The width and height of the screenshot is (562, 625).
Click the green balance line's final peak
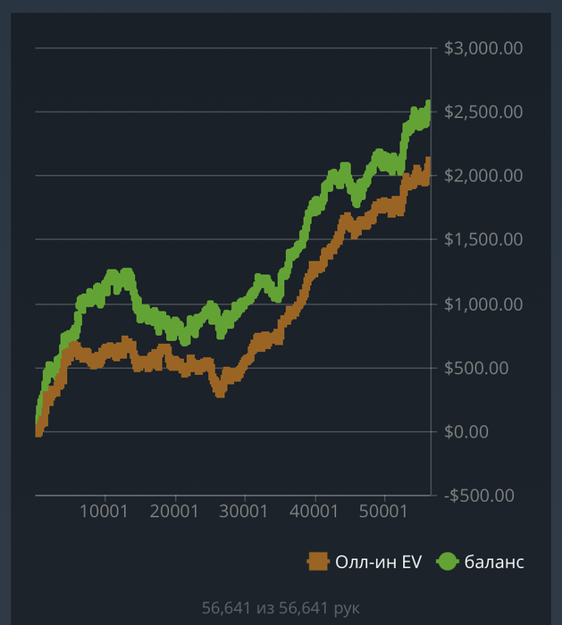point(429,104)
